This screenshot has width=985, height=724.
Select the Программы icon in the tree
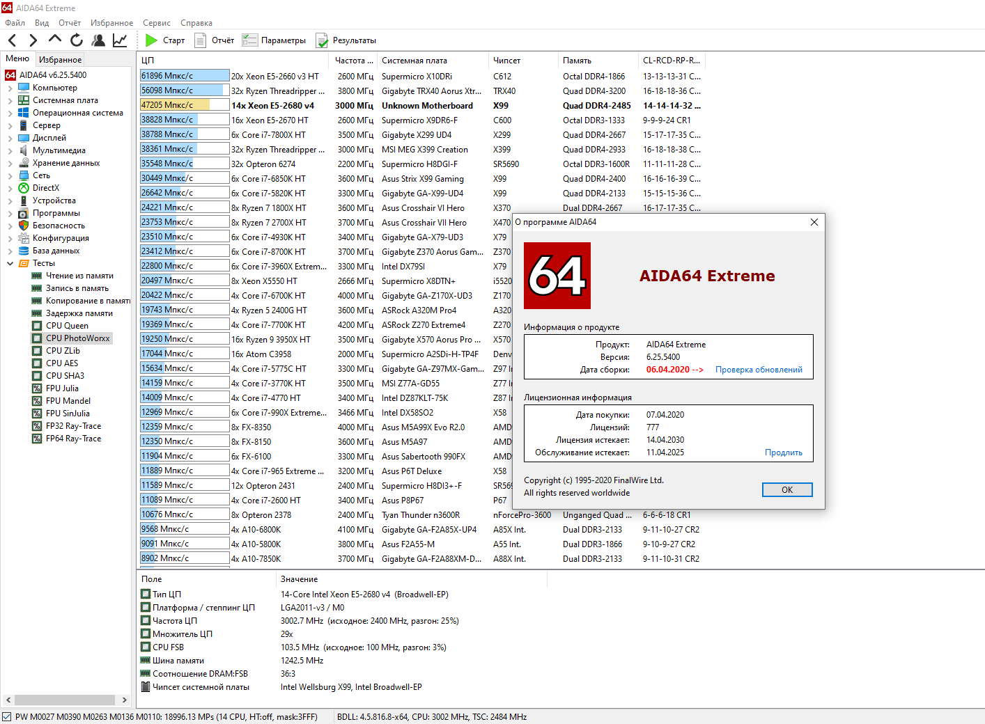[x=24, y=213]
